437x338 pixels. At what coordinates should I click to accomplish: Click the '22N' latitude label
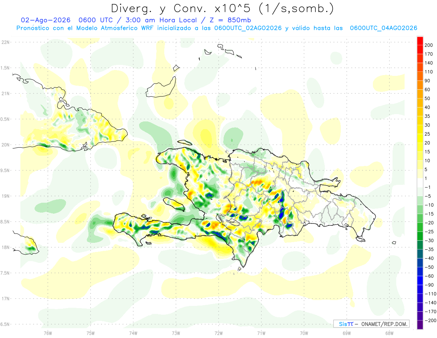(x=5, y=42)
